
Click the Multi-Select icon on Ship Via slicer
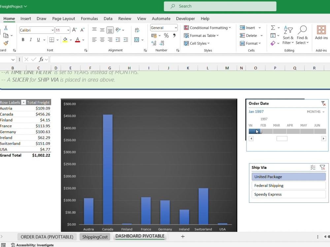click(x=313, y=168)
